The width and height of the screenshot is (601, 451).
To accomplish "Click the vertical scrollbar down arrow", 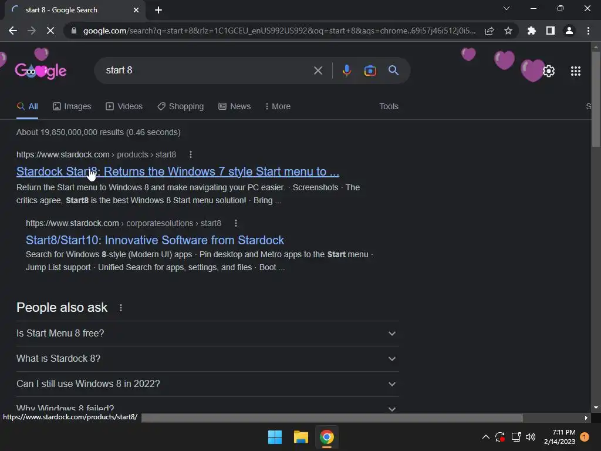I will click(x=596, y=408).
